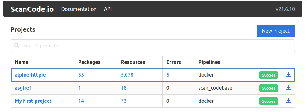Click the 0 errors cell for My first project
The width and height of the screenshot is (307, 112).
coord(168,101)
